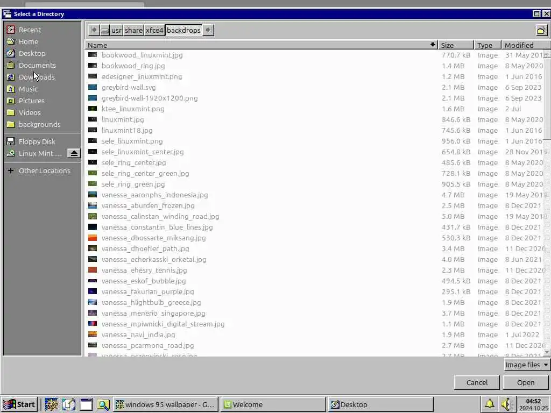551x413 pixels.
Task: Switch to the Desktop taskbar window
Action: pos(381,404)
